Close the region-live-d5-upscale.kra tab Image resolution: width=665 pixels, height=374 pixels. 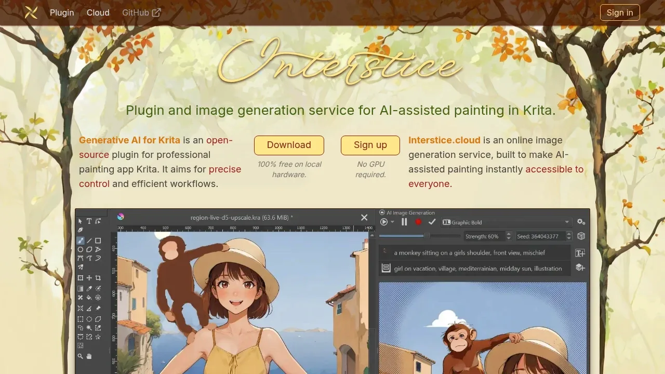(x=364, y=218)
